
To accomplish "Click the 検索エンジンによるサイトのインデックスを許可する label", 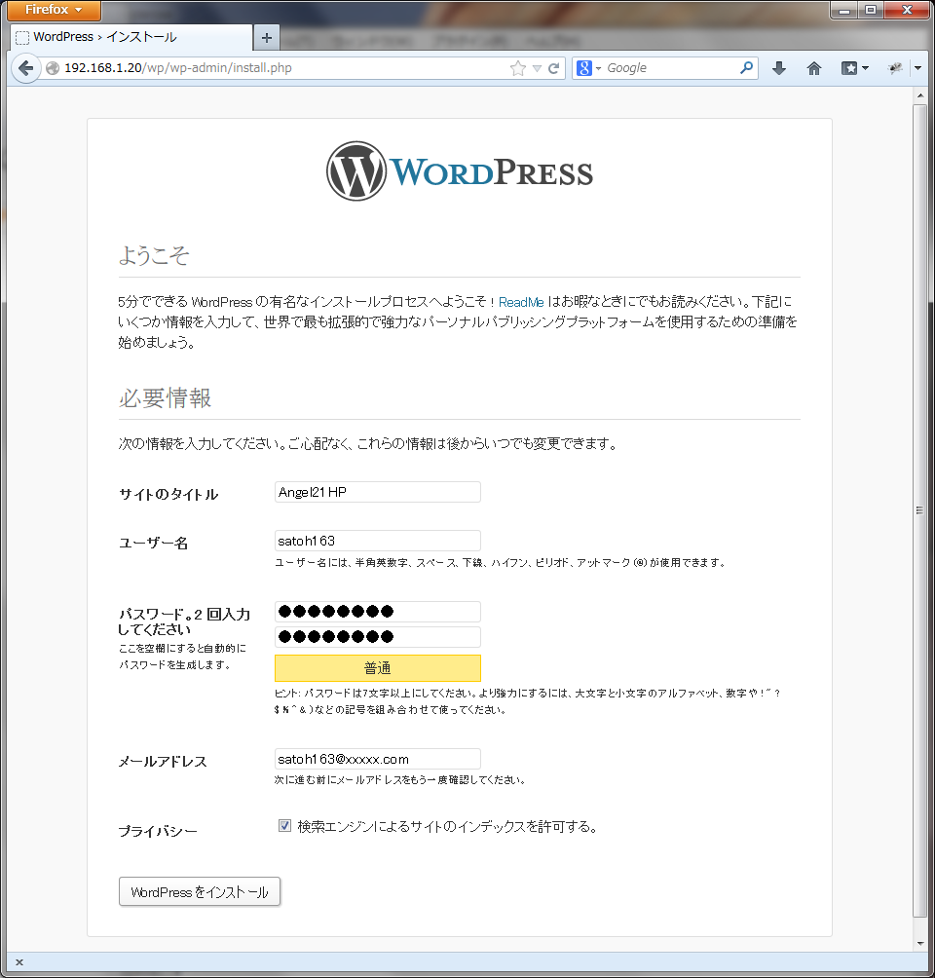I will tap(448, 826).
